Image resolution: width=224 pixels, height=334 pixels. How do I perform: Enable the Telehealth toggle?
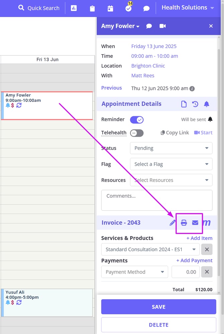coord(136,133)
